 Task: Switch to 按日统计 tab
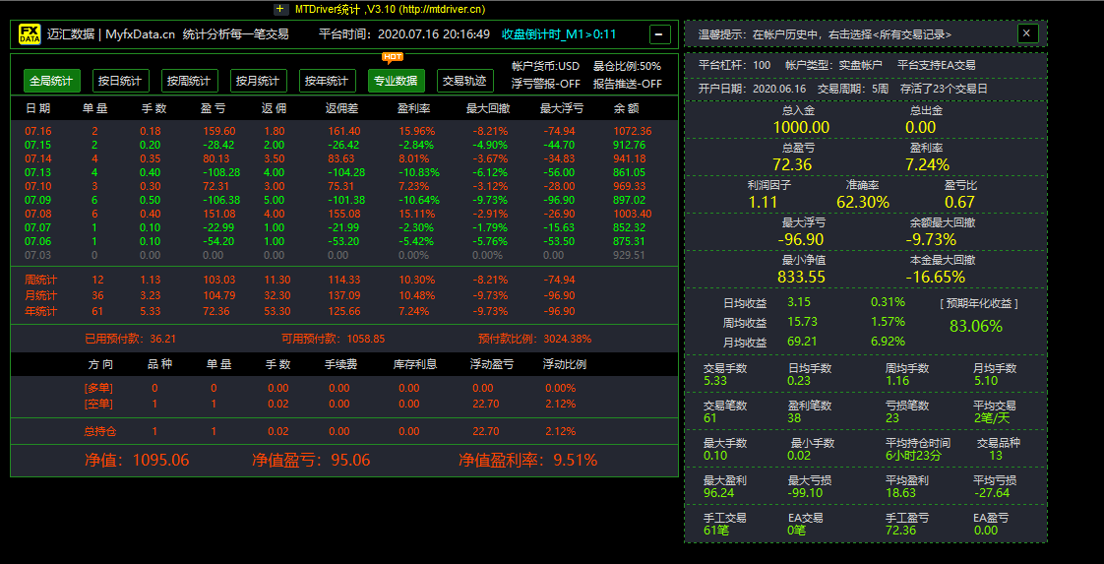click(120, 81)
